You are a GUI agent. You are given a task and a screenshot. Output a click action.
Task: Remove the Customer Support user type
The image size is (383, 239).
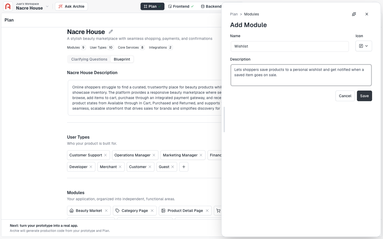[x=106, y=155]
